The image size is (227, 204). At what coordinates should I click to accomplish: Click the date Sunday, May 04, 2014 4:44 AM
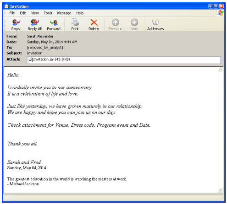tap(52, 42)
